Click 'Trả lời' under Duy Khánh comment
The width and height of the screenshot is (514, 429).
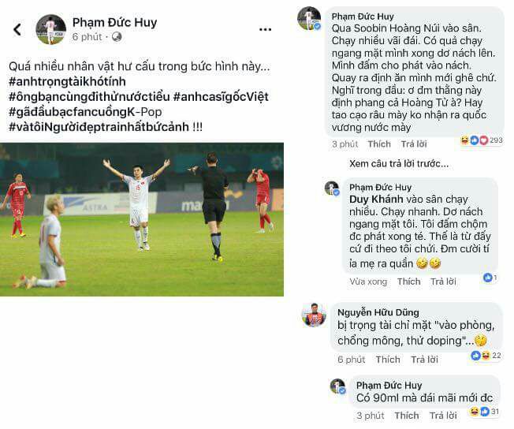pos(443,282)
